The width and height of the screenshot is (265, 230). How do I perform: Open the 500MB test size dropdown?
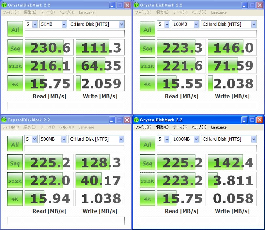53,139
